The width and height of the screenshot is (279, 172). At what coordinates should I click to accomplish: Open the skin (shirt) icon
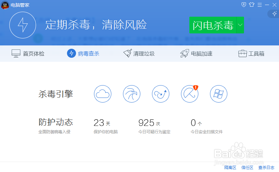click(252, 5)
